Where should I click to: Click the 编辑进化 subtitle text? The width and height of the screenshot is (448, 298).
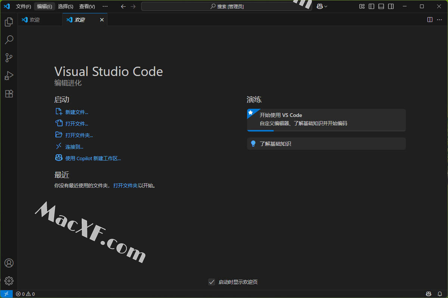coord(68,83)
